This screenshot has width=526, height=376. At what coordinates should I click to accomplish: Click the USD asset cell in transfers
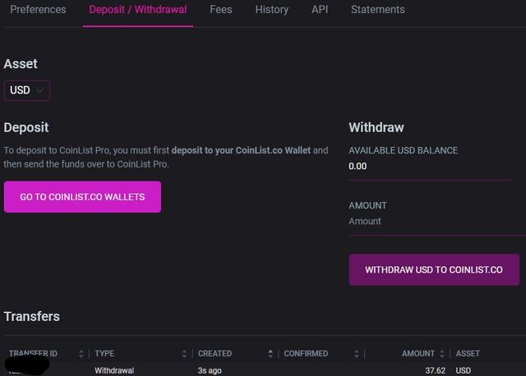tap(464, 370)
